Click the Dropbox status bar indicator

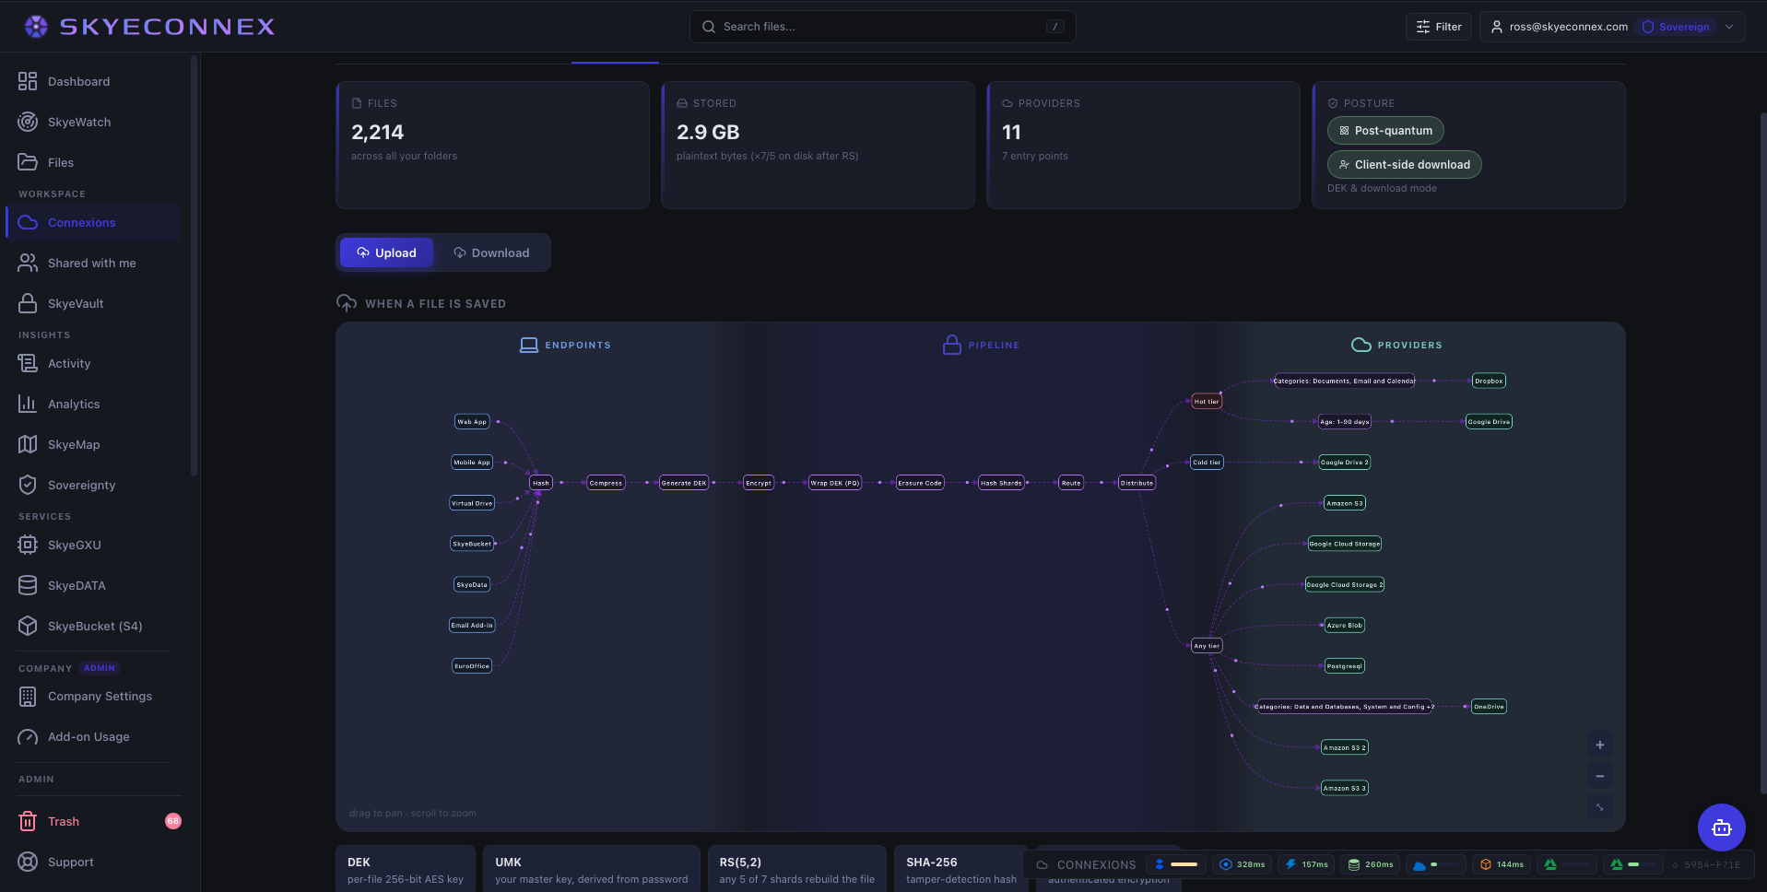coord(1175,864)
